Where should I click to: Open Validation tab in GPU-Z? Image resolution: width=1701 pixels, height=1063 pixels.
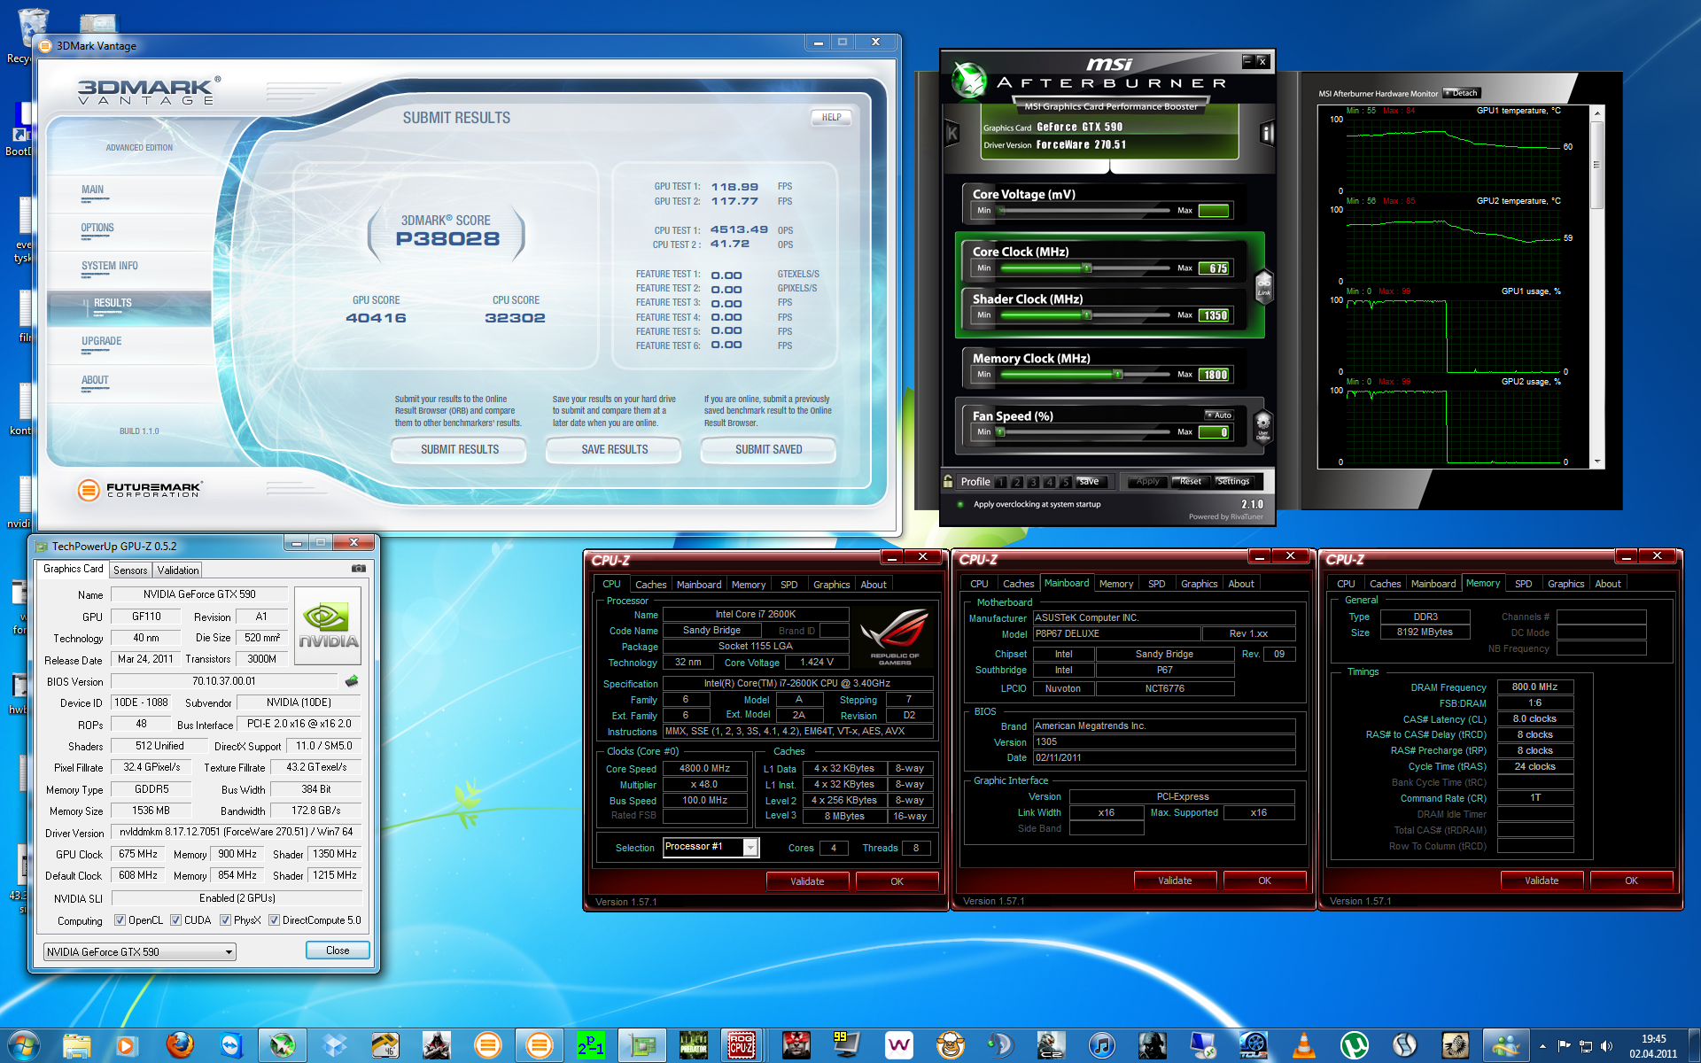(178, 570)
